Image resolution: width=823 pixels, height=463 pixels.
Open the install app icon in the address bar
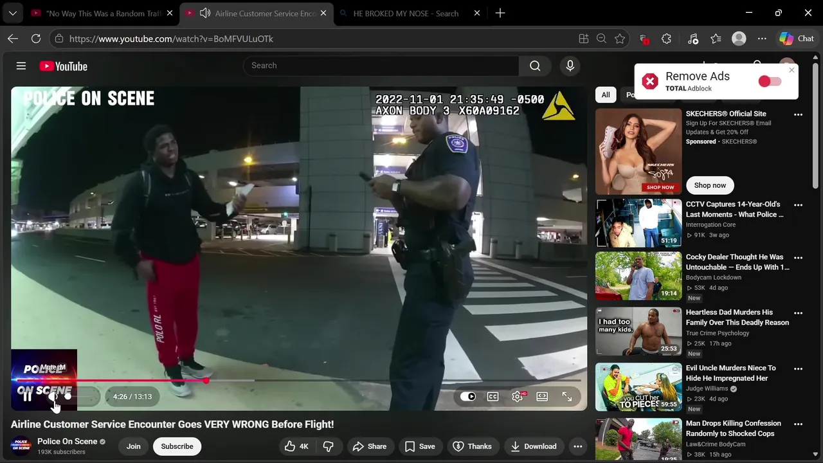584,39
